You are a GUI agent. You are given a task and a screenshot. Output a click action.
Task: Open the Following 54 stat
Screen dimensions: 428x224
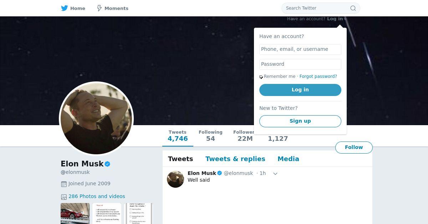(x=210, y=135)
